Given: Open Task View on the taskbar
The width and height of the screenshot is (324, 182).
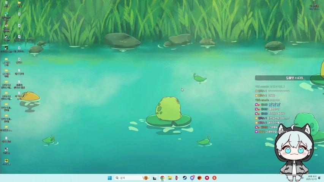Looking at the screenshot, I should coord(155,178).
